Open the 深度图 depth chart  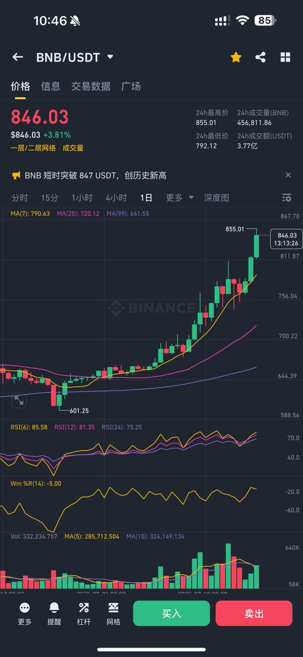point(217,198)
